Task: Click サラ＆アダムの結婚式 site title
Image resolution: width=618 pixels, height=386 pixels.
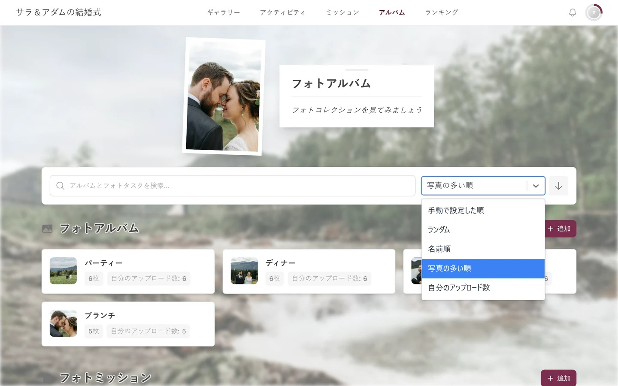Action: (58, 12)
